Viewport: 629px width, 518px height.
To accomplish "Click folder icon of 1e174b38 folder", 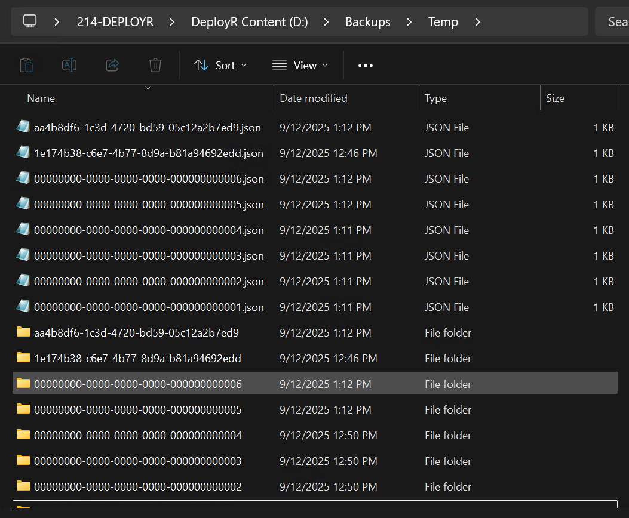I will pos(23,357).
